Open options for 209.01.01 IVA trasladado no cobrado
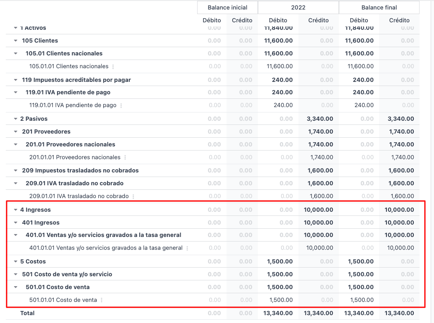The height and width of the screenshot is (323, 434). tap(134, 196)
